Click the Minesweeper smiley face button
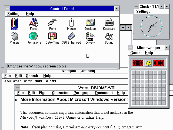This screenshot has height=130, width=173. (149, 63)
